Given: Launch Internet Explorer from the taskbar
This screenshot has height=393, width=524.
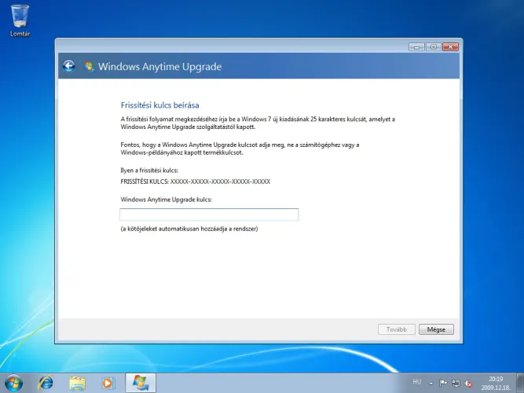Looking at the screenshot, I should (46, 383).
